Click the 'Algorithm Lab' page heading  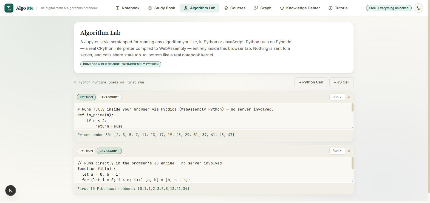pyautogui.click(x=100, y=33)
